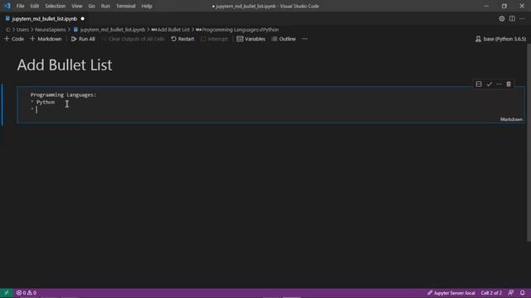Image resolution: width=531 pixels, height=298 pixels.
Task: Click the VS Code logo icon in title bar
Action: [7, 6]
